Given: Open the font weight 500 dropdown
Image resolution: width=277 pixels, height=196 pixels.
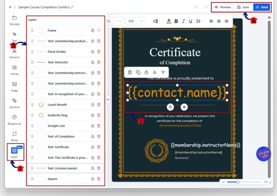Looking at the screenshot, I should pos(135,21).
